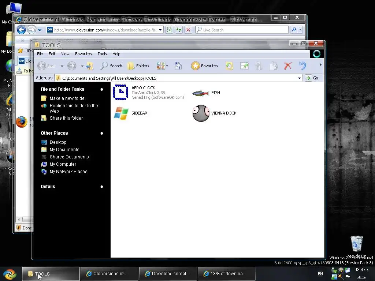Click the IE search magnifier button

tap(294, 30)
